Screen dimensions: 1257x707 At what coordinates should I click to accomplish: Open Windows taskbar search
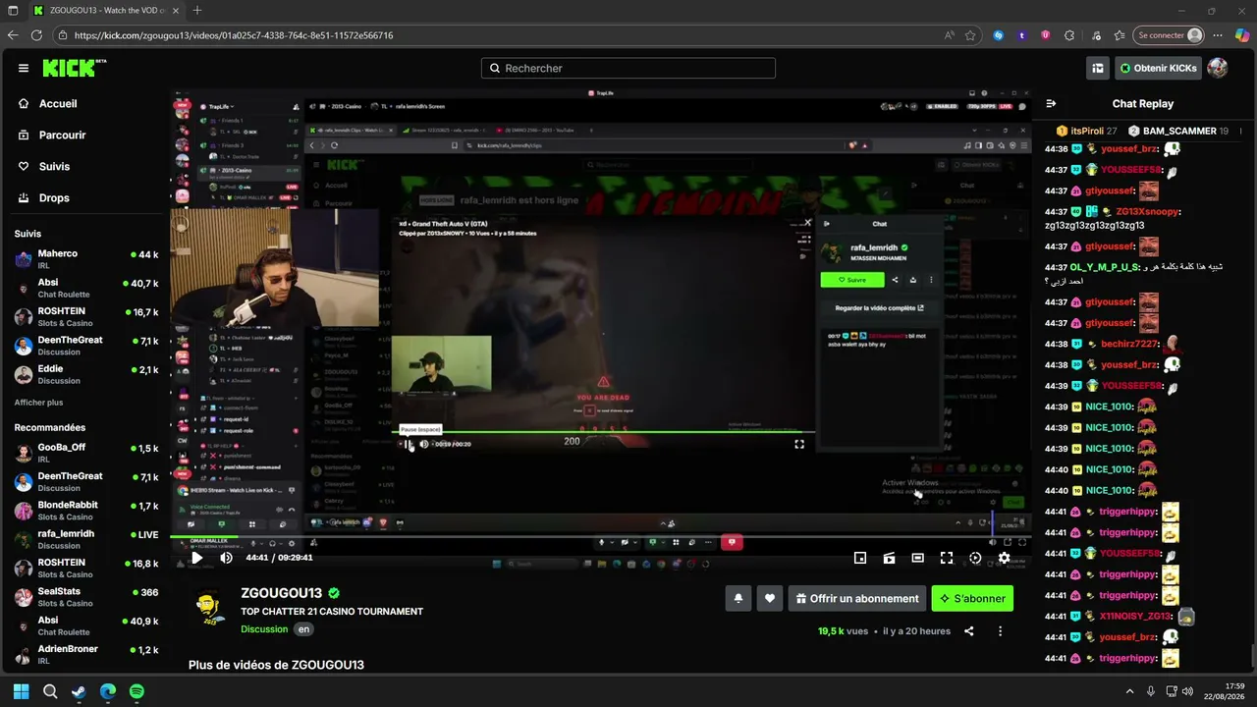pyautogui.click(x=50, y=691)
